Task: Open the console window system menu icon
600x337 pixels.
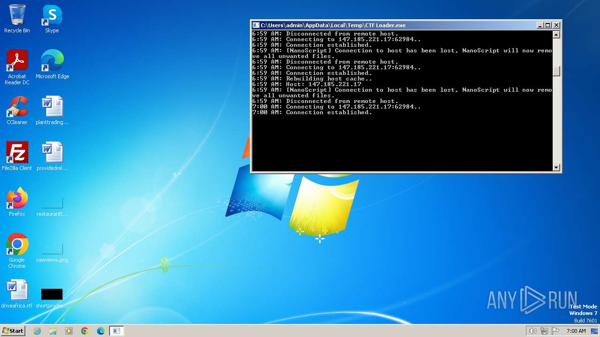Action: coord(256,25)
